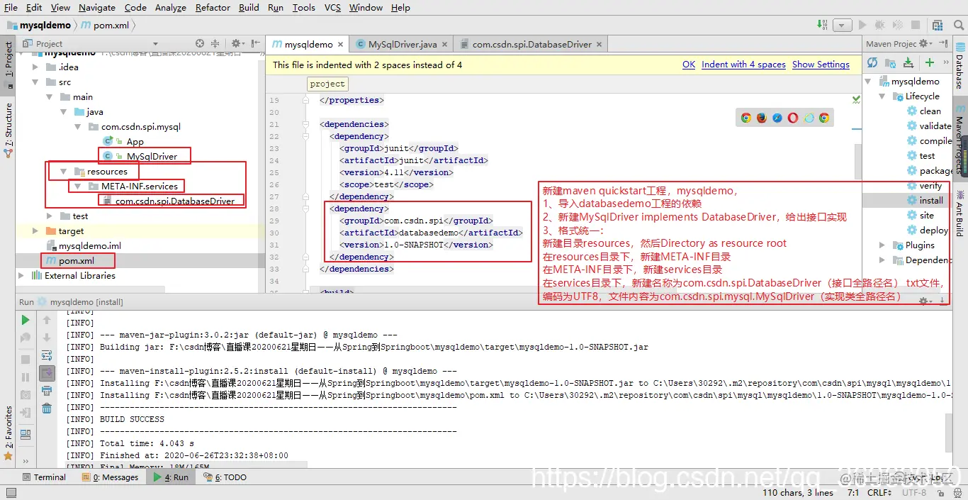Collapse the main folder in tree
Screen dimensions: 968x500
(50, 97)
